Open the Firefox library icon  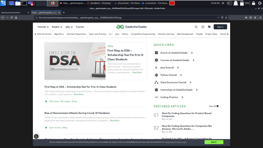pos(246,18)
